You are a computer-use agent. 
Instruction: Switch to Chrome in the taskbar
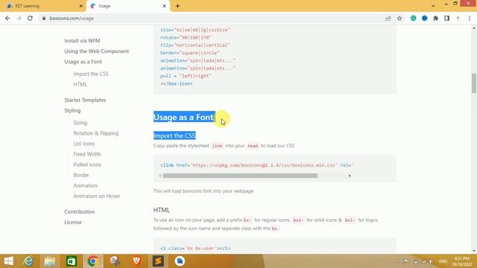click(92, 261)
